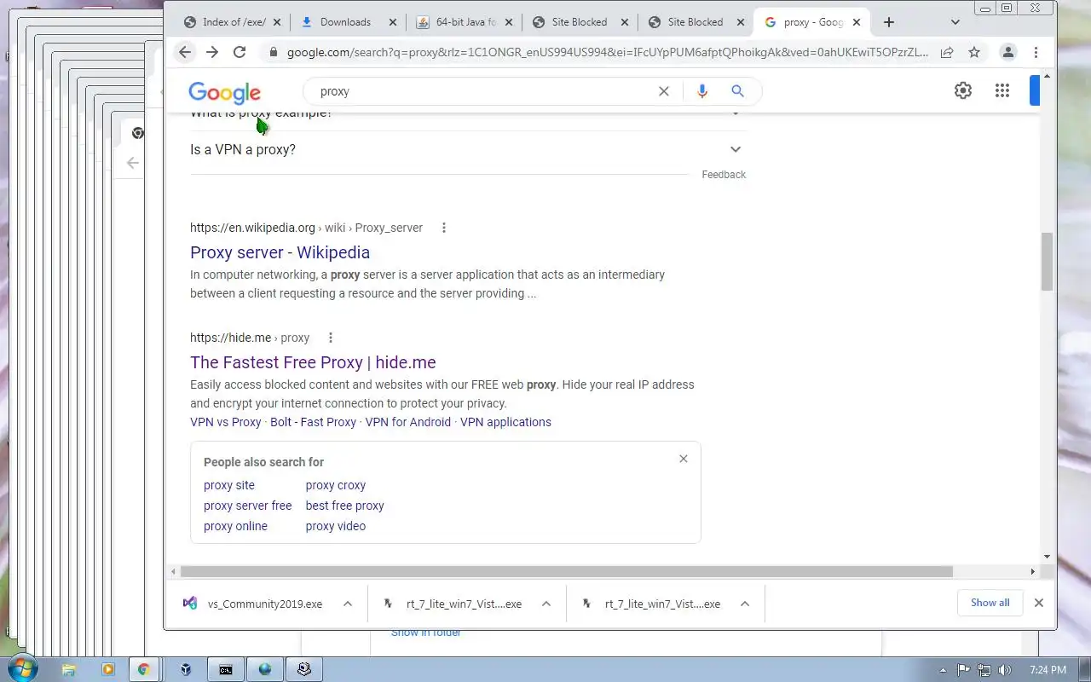This screenshot has height=682, width=1091.
Task: Open Chrome's three-dot menu
Action: tap(1036, 52)
